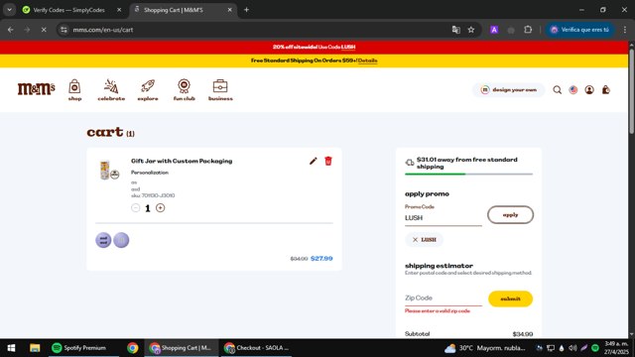Open the business briefcase icon
The image size is (635, 357).
click(x=220, y=90)
